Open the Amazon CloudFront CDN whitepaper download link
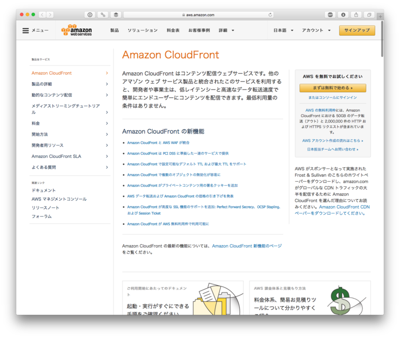The width and height of the screenshot is (400, 338). pos(332,210)
